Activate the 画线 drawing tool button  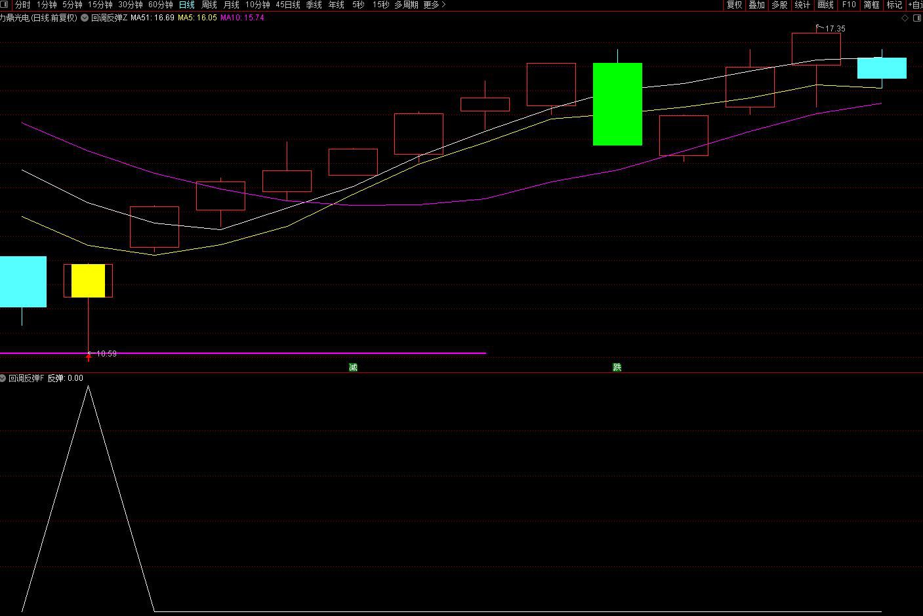(x=825, y=5)
